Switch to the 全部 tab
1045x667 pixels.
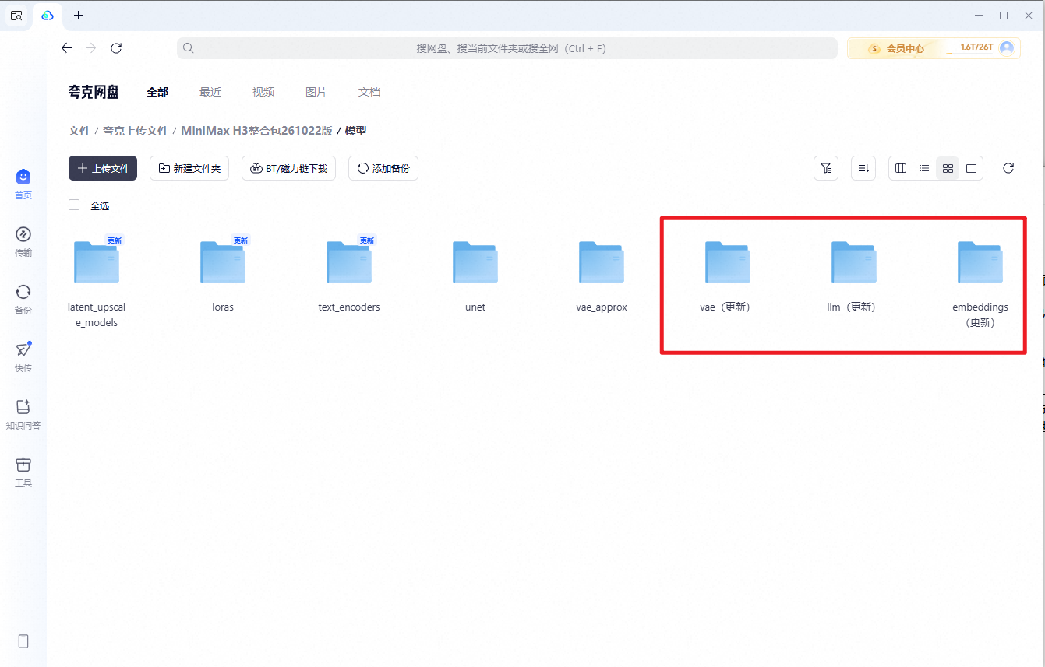coord(157,92)
